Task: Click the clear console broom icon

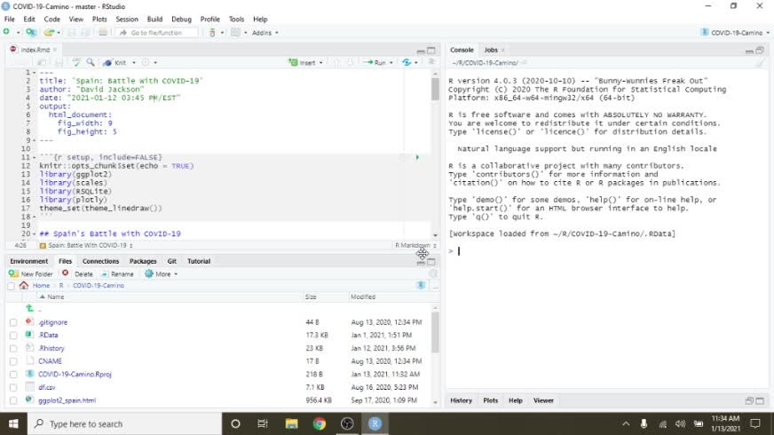Action: [x=760, y=63]
